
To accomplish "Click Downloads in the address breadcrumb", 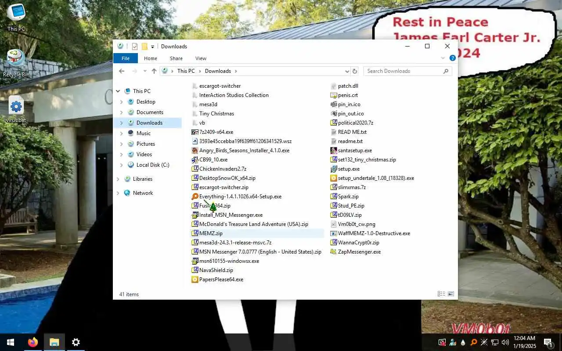I will click(218, 71).
